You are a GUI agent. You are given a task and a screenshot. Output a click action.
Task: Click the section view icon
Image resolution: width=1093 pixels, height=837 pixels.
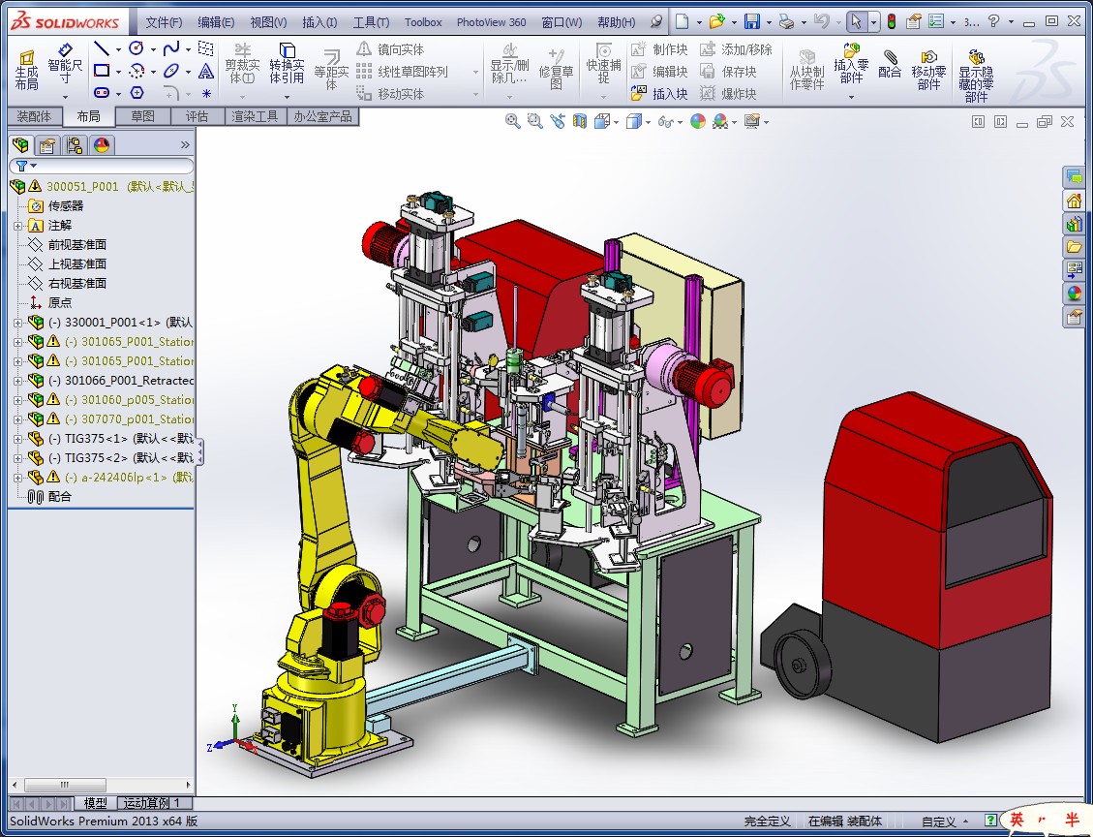579,121
